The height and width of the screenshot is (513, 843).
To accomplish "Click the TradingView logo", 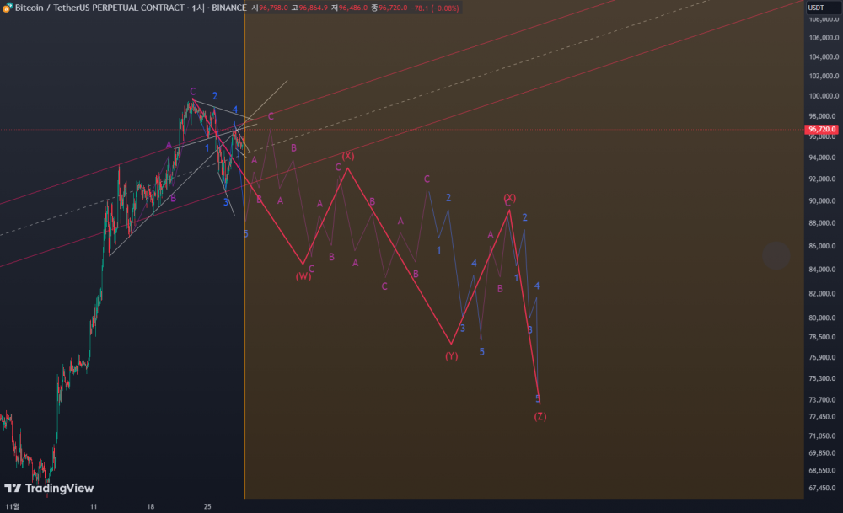I will coord(49,488).
